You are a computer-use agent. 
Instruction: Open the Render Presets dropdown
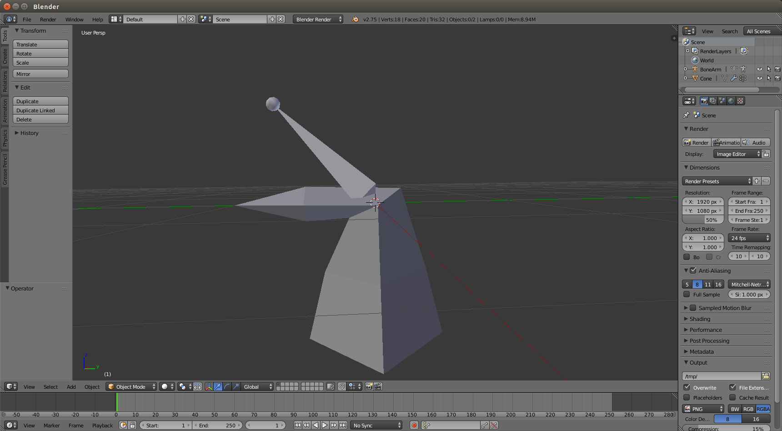pyautogui.click(x=717, y=181)
